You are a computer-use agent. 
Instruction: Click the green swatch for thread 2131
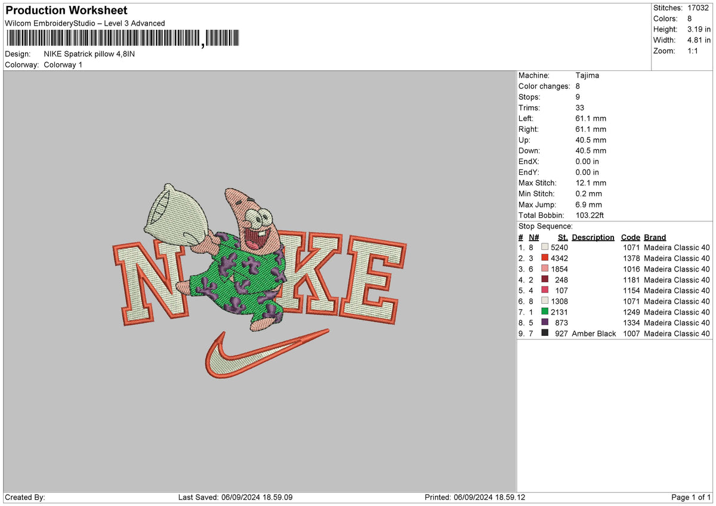[x=544, y=312]
